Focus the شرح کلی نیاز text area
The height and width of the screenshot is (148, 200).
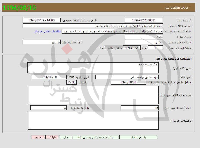click(x=93, y=68)
